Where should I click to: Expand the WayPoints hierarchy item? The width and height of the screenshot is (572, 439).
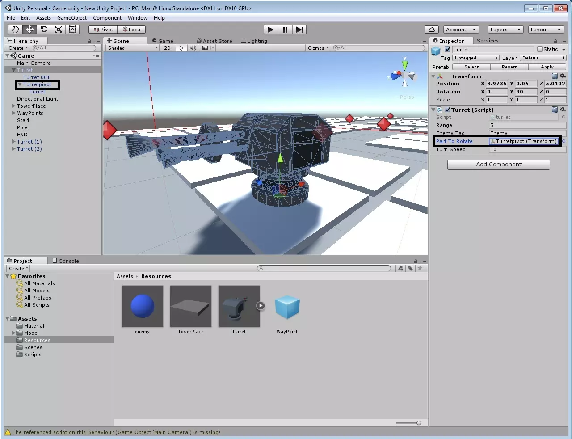(13, 113)
